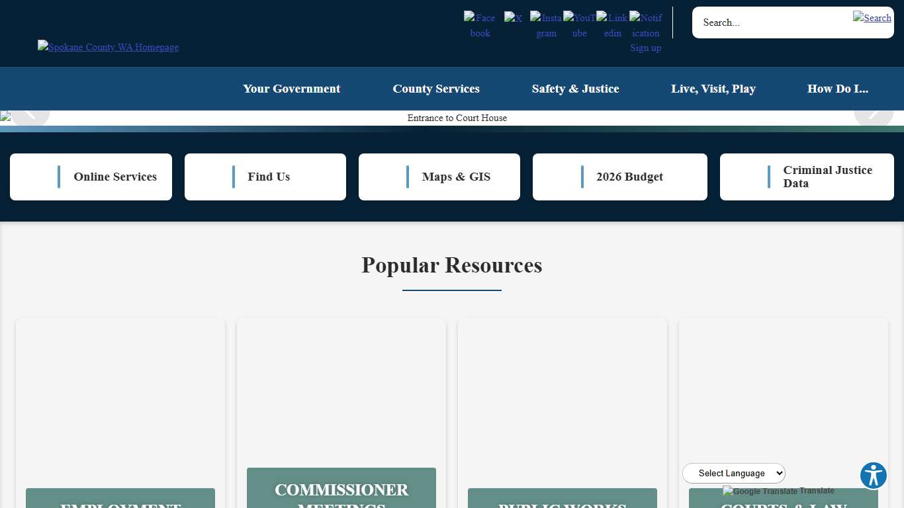The image size is (904, 508).
Task: Open the LinkedIn icon
Action: point(612,25)
